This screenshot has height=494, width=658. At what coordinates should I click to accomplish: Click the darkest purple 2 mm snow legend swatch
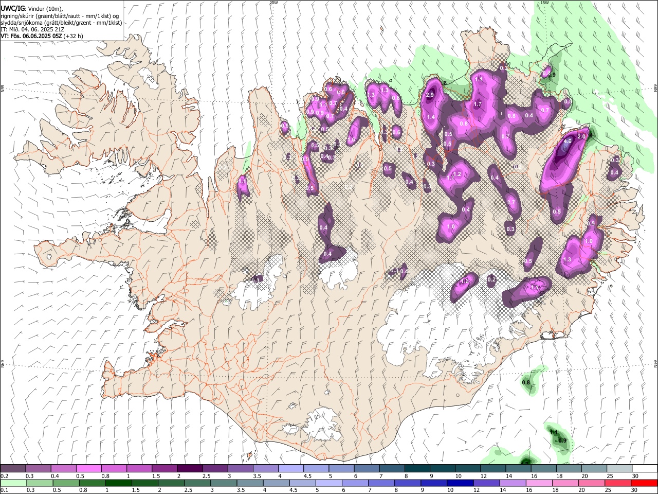[189, 469]
